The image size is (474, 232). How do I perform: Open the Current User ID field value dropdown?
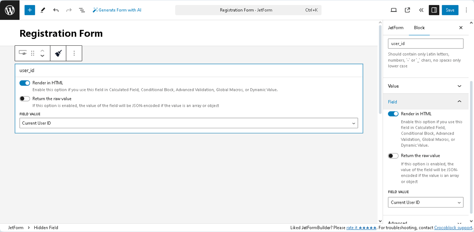tap(188, 123)
